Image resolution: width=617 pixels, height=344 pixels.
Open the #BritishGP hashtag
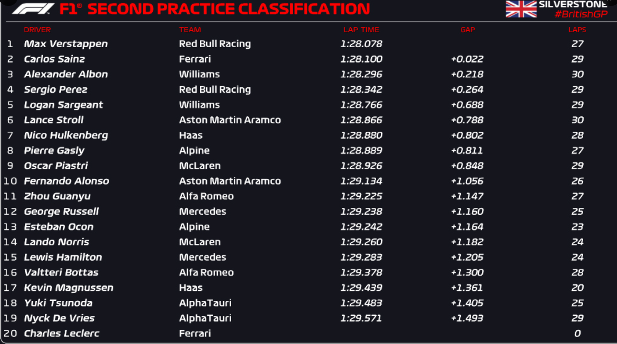581,14
